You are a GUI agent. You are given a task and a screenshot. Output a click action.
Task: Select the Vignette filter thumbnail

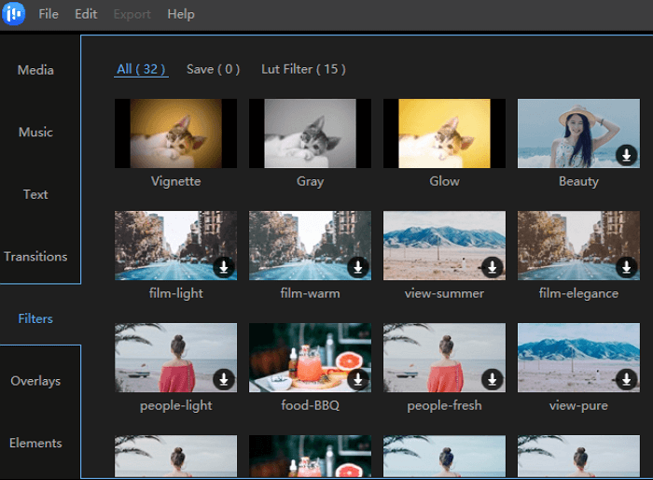[x=175, y=134]
